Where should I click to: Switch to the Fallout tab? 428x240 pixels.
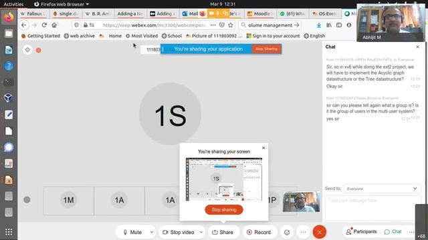click(33, 13)
